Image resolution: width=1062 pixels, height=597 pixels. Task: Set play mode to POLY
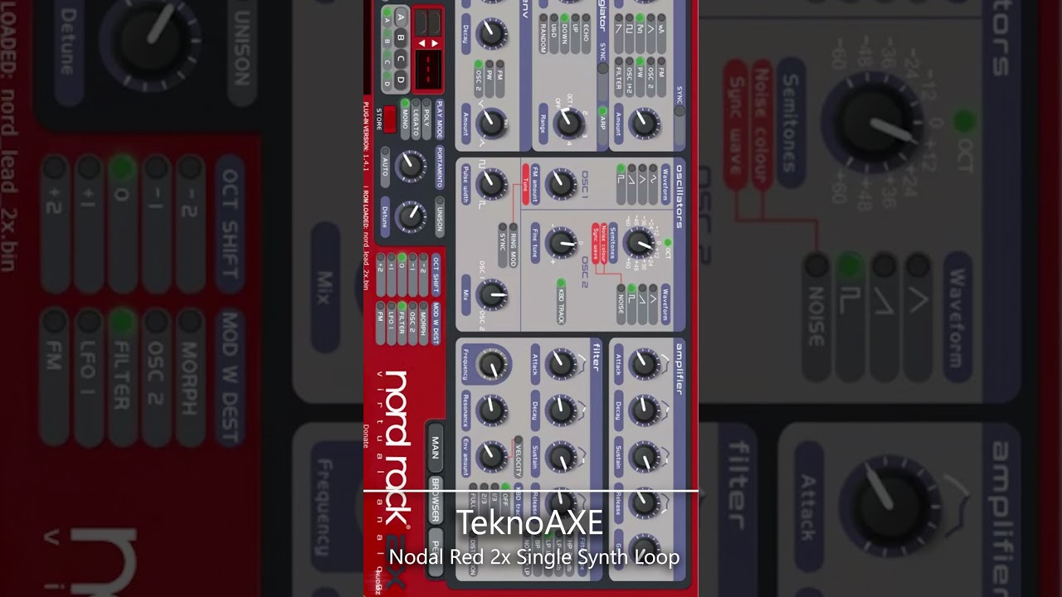tap(427, 119)
